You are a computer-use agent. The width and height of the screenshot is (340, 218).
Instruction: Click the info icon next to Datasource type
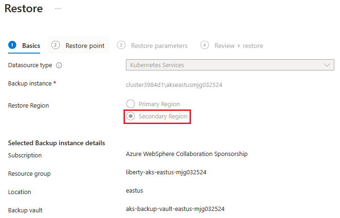coord(59,65)
